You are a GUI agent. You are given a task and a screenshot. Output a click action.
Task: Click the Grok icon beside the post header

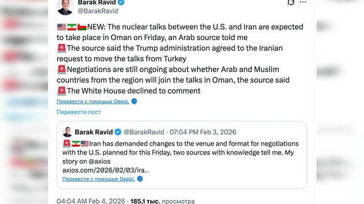click(291, 2)
